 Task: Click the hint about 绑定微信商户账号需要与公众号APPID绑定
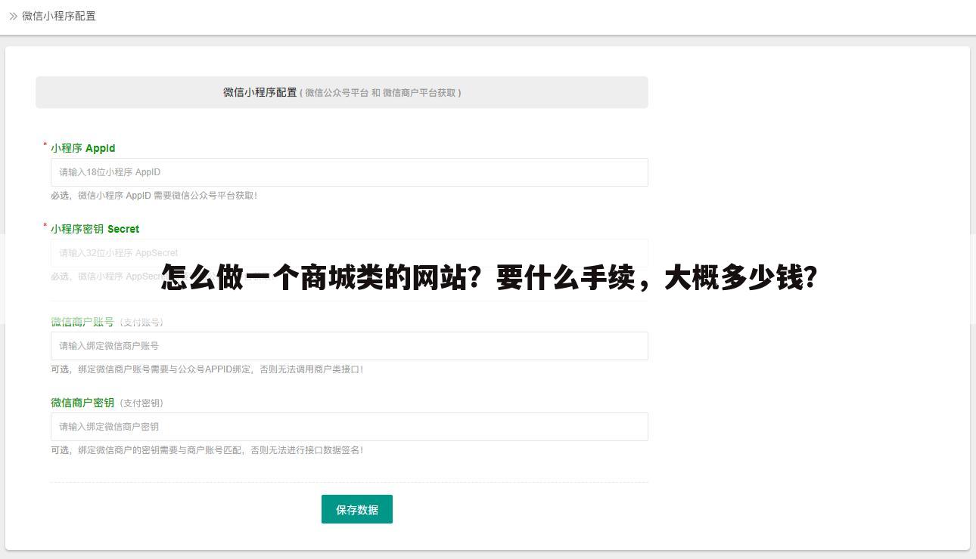pos(207,369)
